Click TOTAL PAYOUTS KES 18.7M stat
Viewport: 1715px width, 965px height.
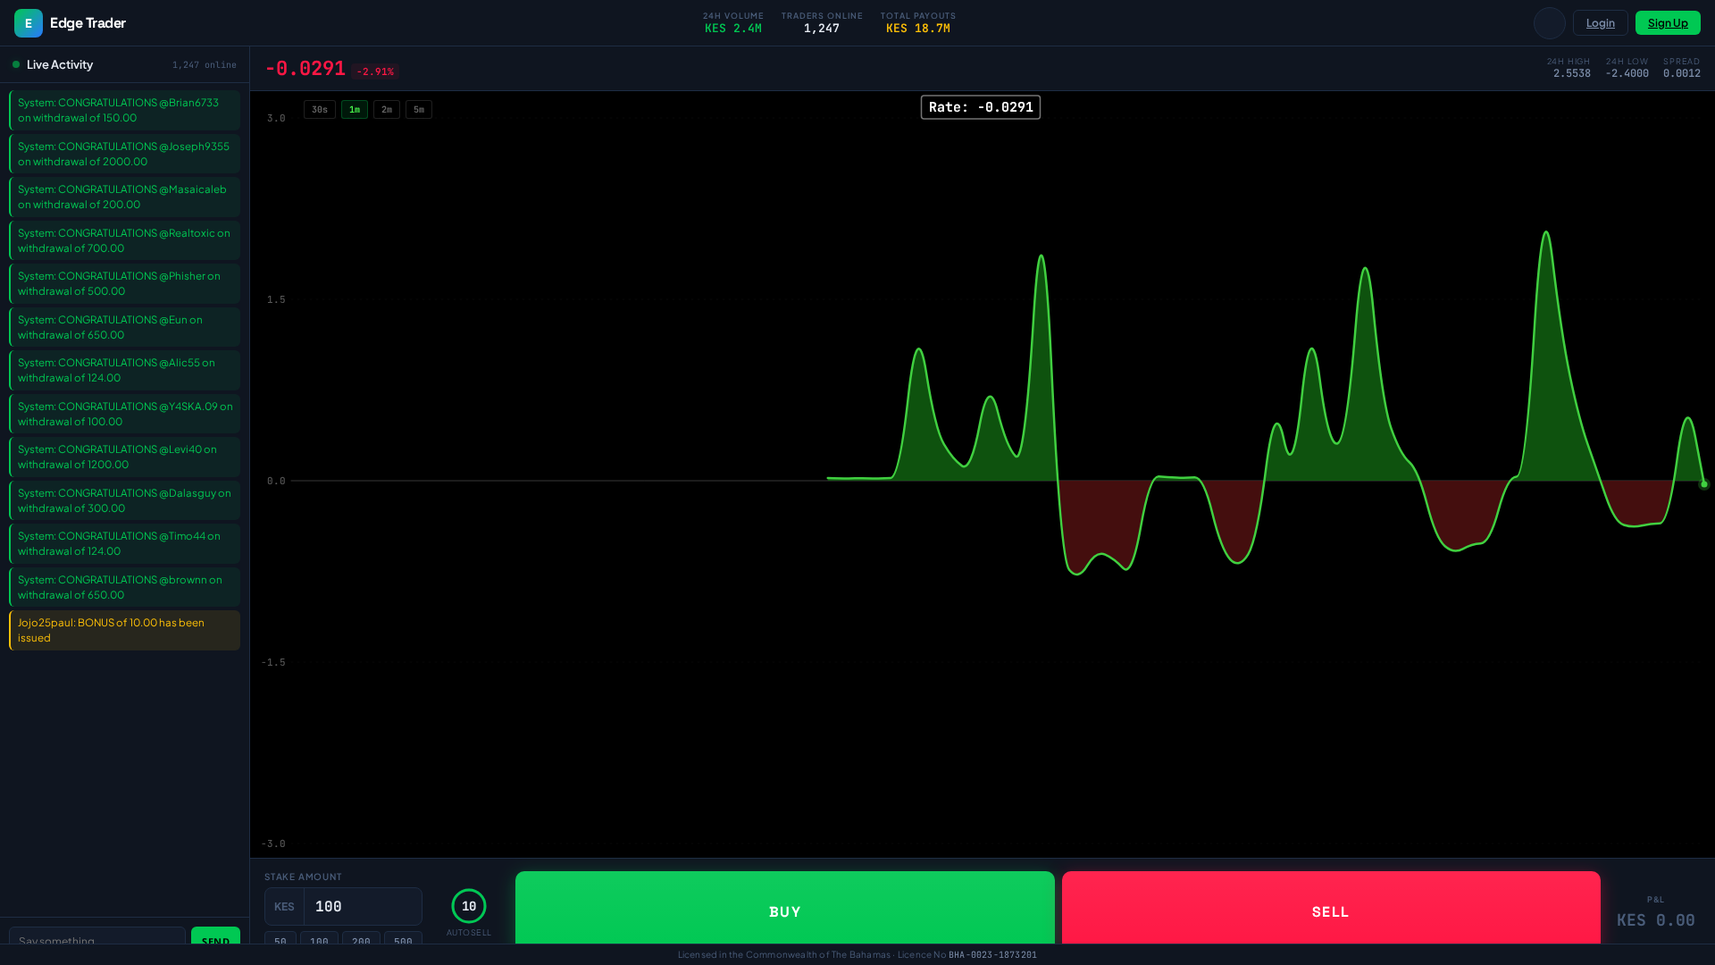(918, 22)
